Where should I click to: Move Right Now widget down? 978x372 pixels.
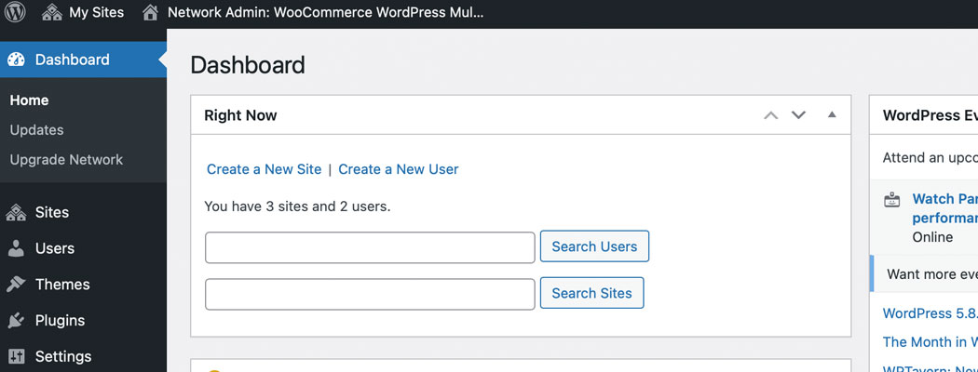coord(798,115)
